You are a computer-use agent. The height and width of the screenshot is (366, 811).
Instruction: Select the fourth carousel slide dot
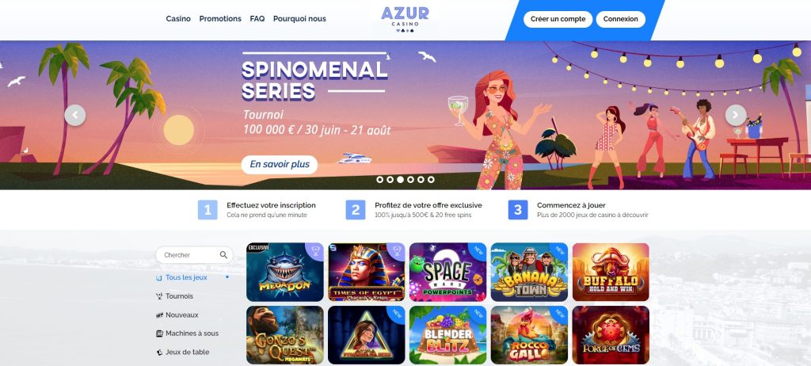pyautogui.click(x=410, y=180)
